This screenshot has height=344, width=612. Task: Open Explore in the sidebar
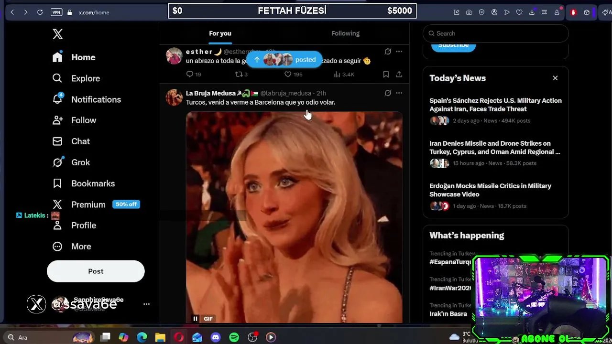pyautogui.click(x=76, y=78)
